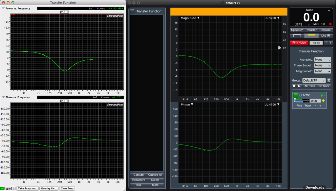Click the Take Snapshot button
This screenshot has width=336, height=191.
28,188
